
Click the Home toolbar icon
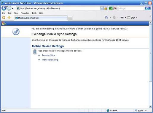coord(106,18)
